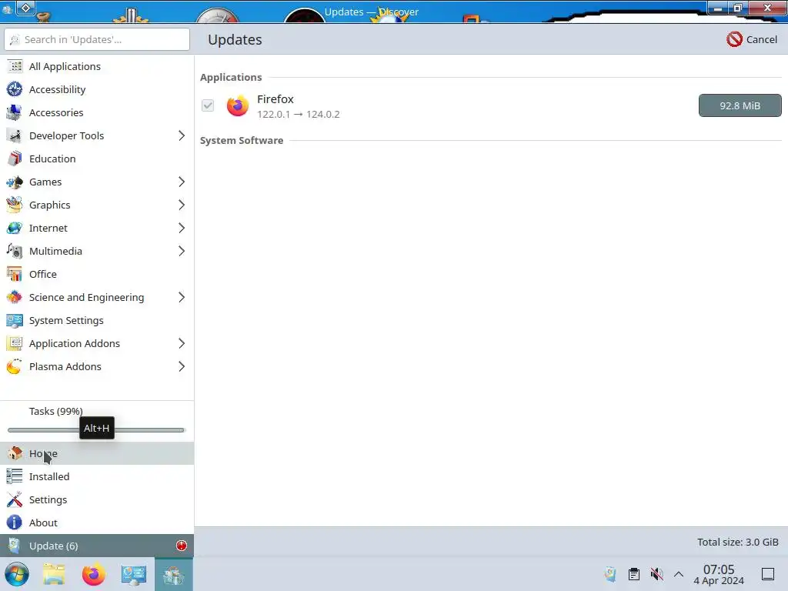Click the Internet globe icon
The image size is (788, 591).
click(x=15, y=228)
